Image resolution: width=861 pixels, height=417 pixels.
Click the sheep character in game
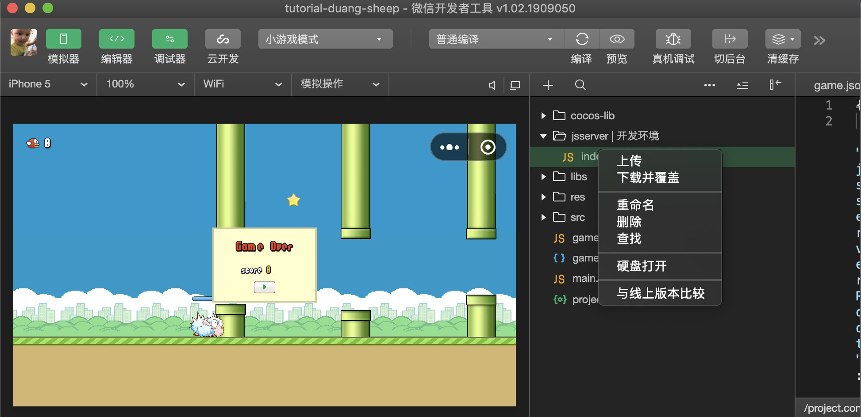207,325
